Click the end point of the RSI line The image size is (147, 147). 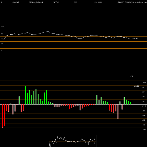(x=130, y=39)
